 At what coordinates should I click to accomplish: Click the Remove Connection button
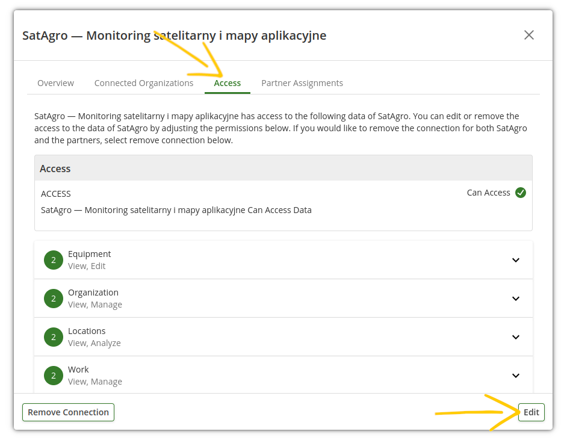pos(69,412)
